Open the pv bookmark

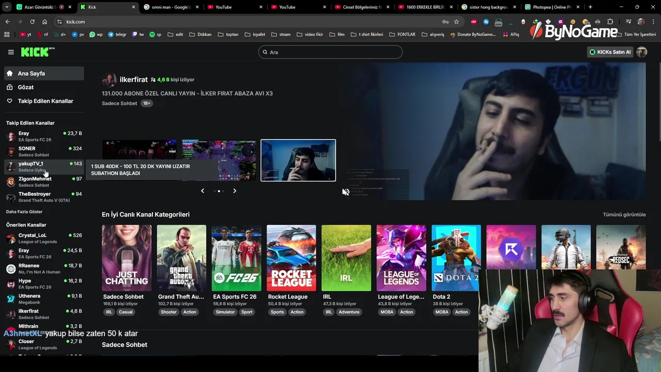point(78,35)
